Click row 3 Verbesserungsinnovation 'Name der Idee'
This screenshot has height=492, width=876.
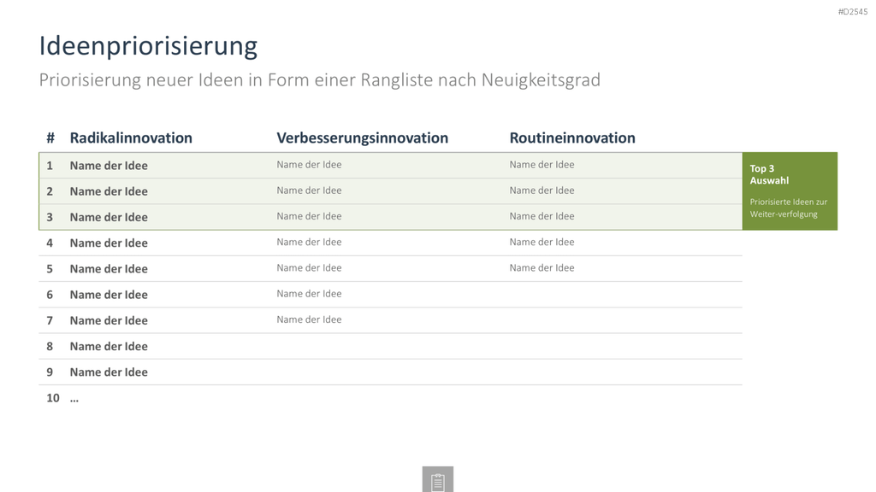pos(309,216)
